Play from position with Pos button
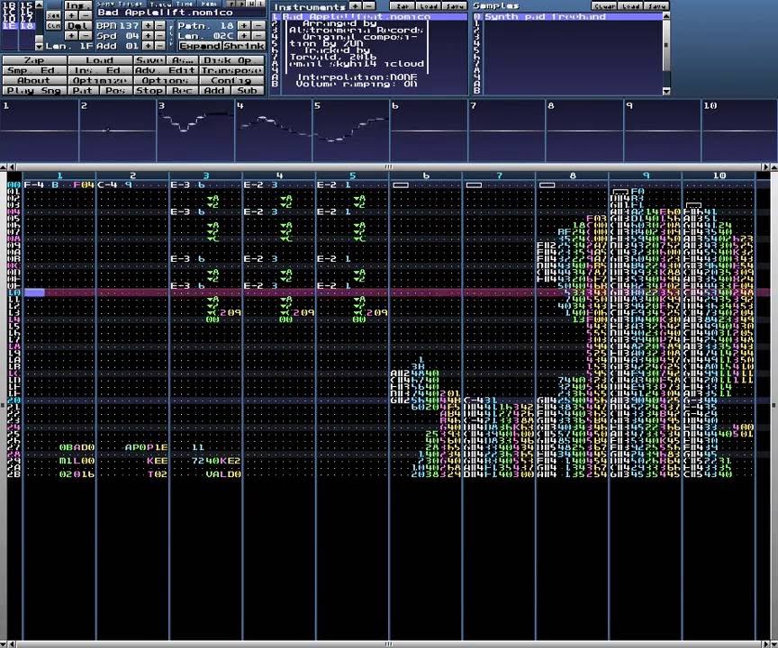 pyautogui.click(x=116, y=90)
